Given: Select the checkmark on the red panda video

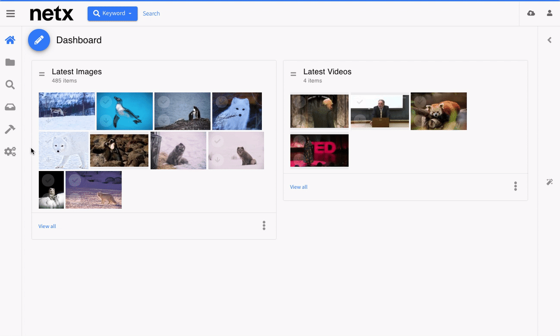Looking at the screenshot, I should [420, 101].
